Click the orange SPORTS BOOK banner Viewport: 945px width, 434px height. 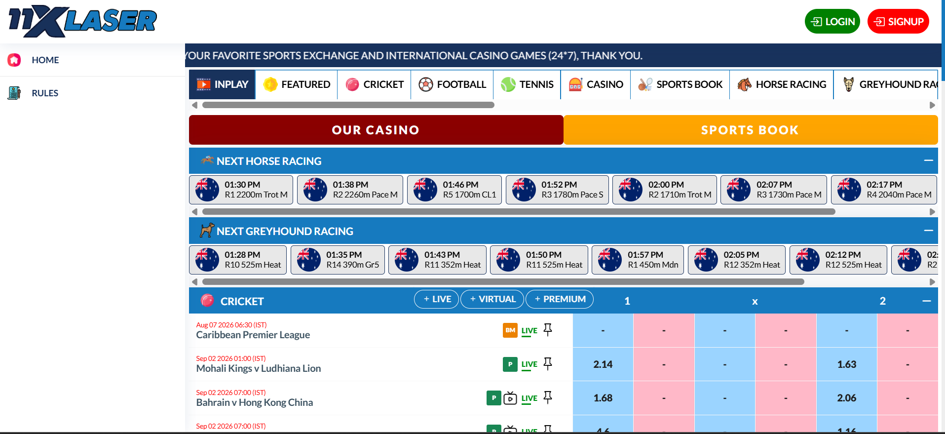(x=751, y=130)
